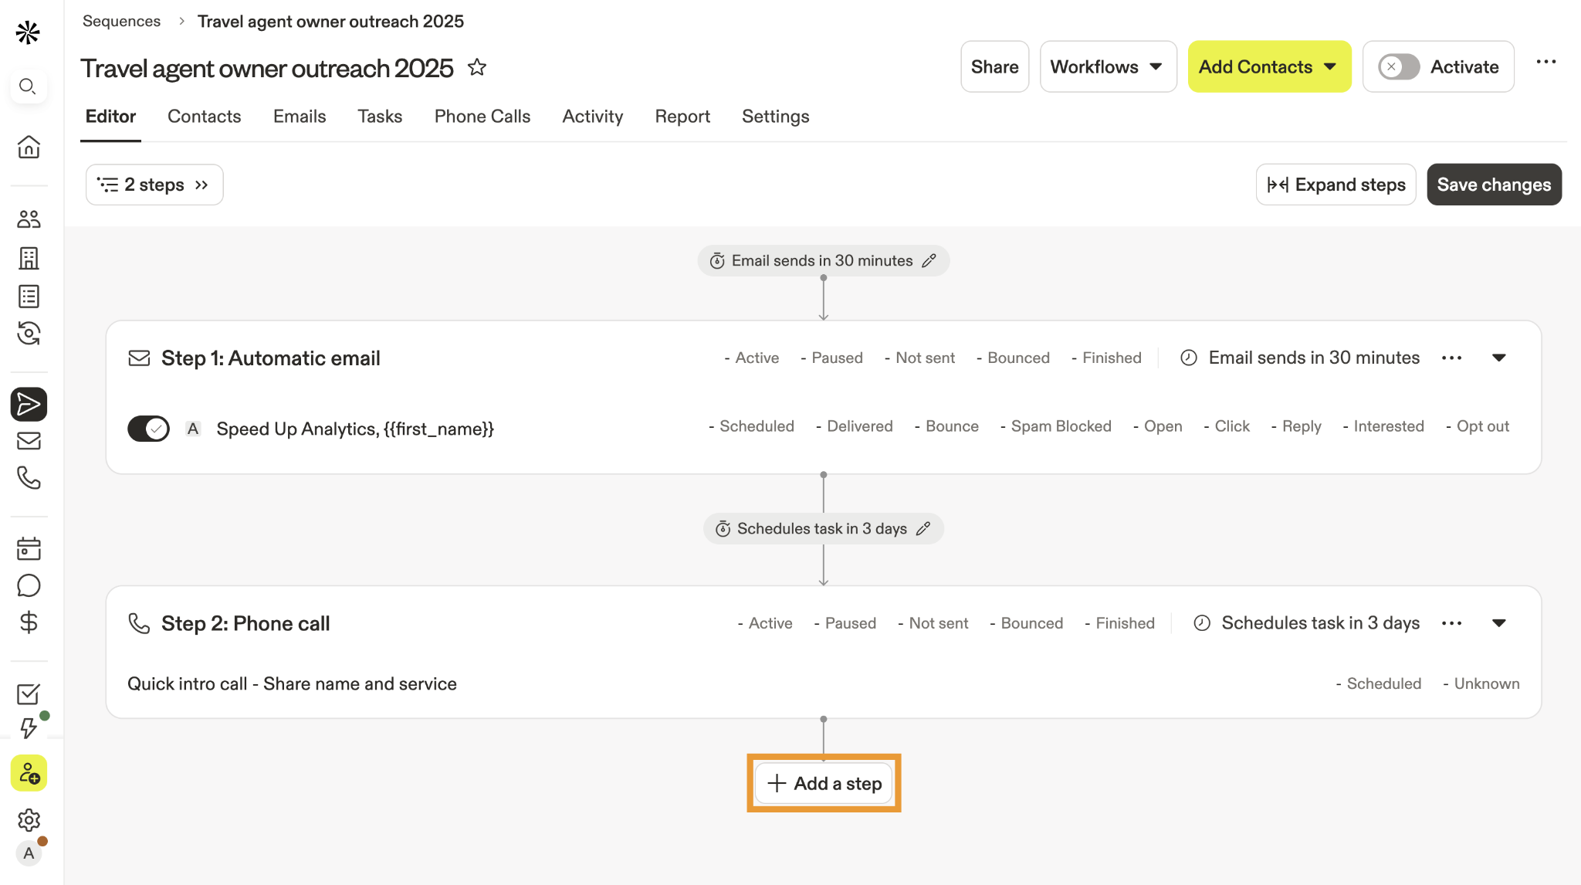Screen dimensions: 1581x885
Task: Edit the 'Schedules task in 3 days' delay
Action: (923, 529)
